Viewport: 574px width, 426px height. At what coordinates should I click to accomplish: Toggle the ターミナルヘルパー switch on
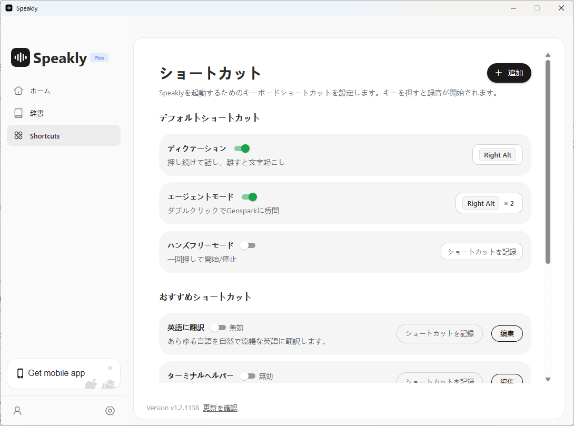click(248, 376)
